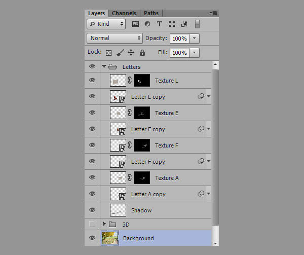Click the smart object filter icon
Screen dimensions: 304x255
click(x=184, y=24)
